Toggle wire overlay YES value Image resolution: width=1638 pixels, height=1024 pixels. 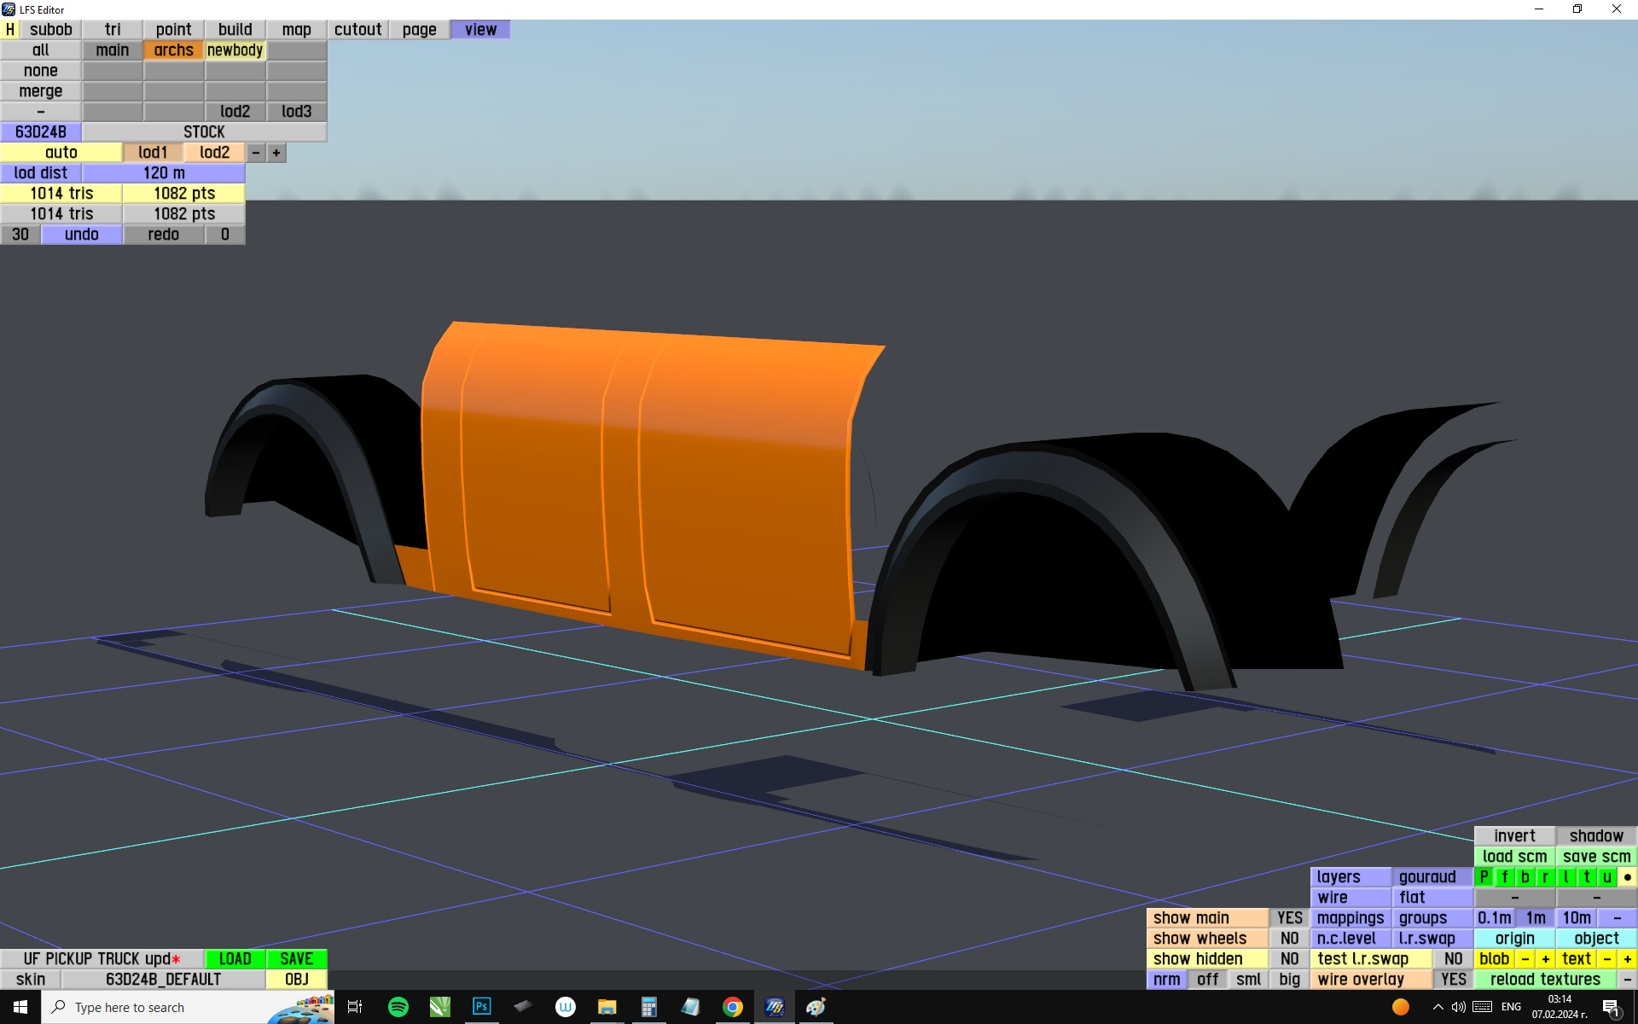(1453, 979)
